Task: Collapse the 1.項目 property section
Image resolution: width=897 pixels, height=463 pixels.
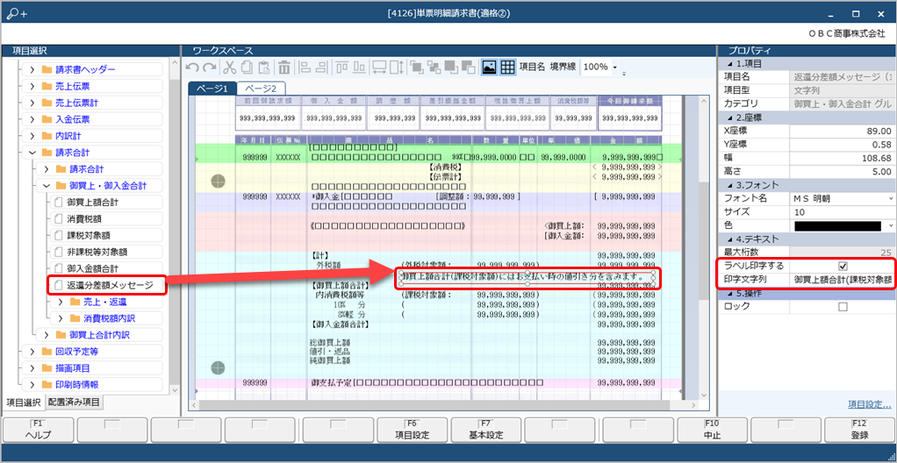Action: click(x=728, y=63)
